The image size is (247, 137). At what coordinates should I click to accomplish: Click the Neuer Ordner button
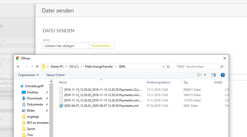(x=56, y=75)
